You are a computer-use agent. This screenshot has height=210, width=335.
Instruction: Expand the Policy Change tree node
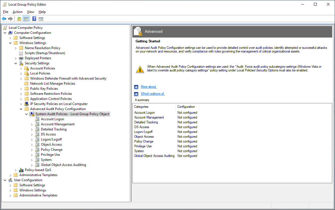tap(32, 150)
